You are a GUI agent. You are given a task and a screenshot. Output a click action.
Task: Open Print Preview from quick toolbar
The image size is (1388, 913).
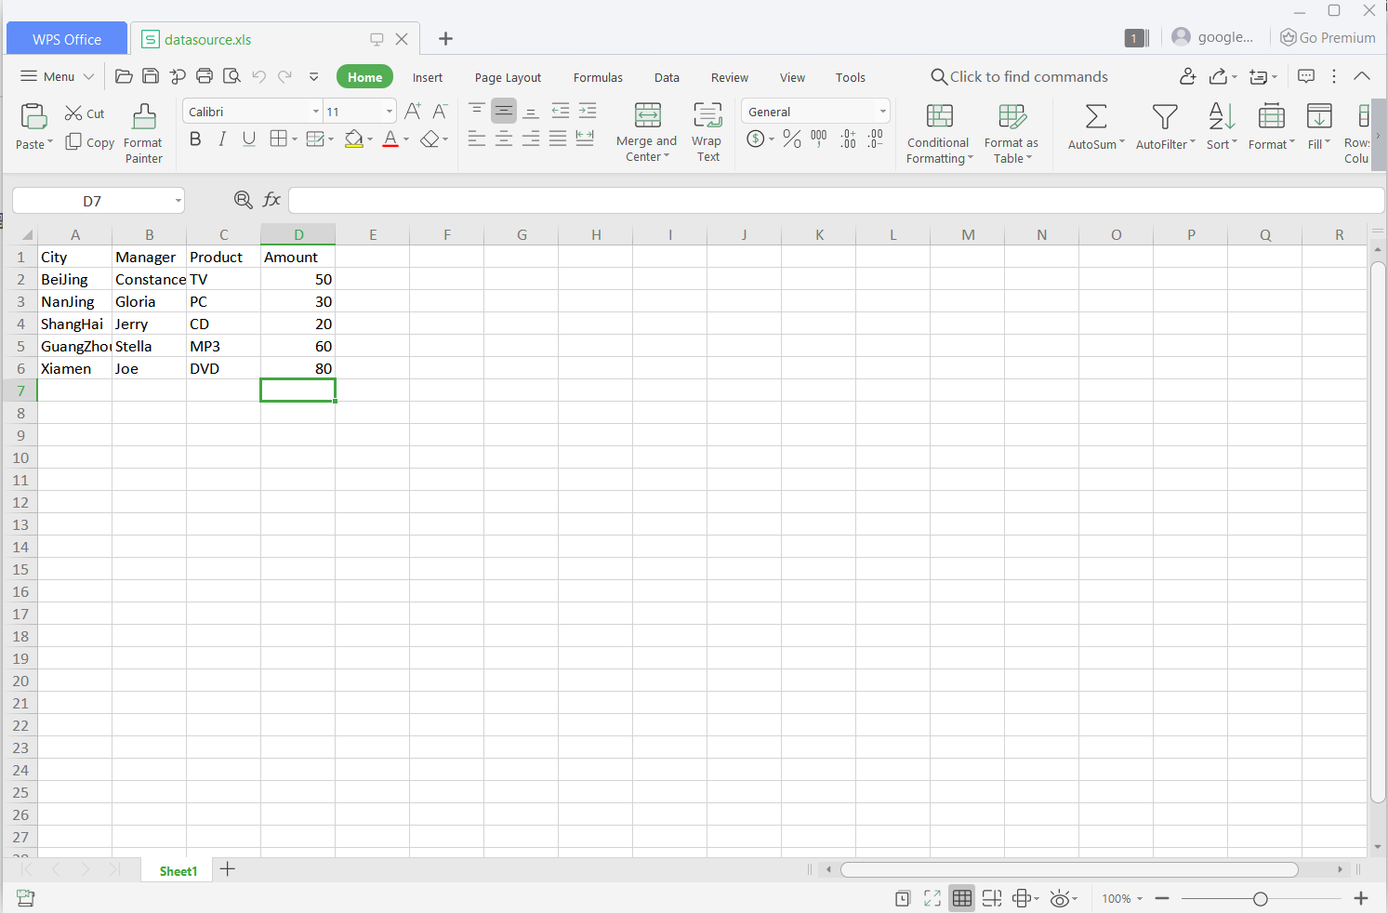click(231, 76)
